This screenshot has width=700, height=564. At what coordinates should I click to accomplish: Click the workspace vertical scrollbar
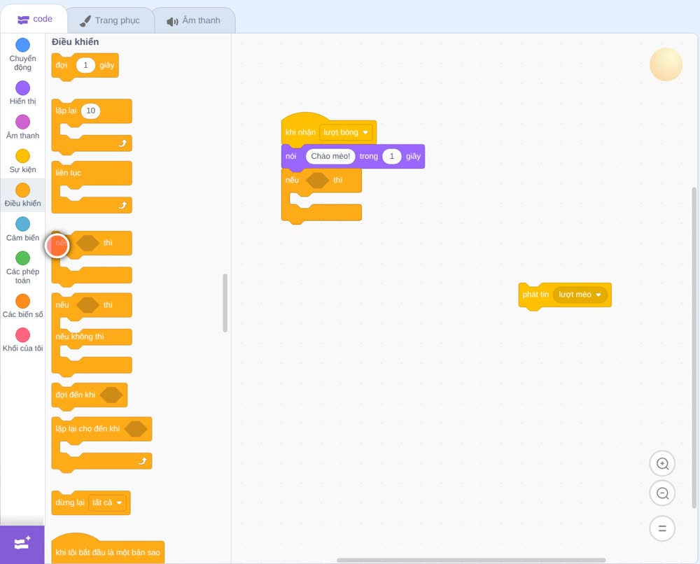[x=694, y=348]
